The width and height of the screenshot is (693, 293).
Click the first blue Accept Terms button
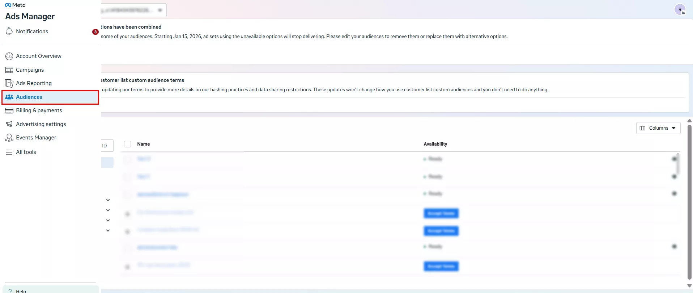tap(441, 213)
